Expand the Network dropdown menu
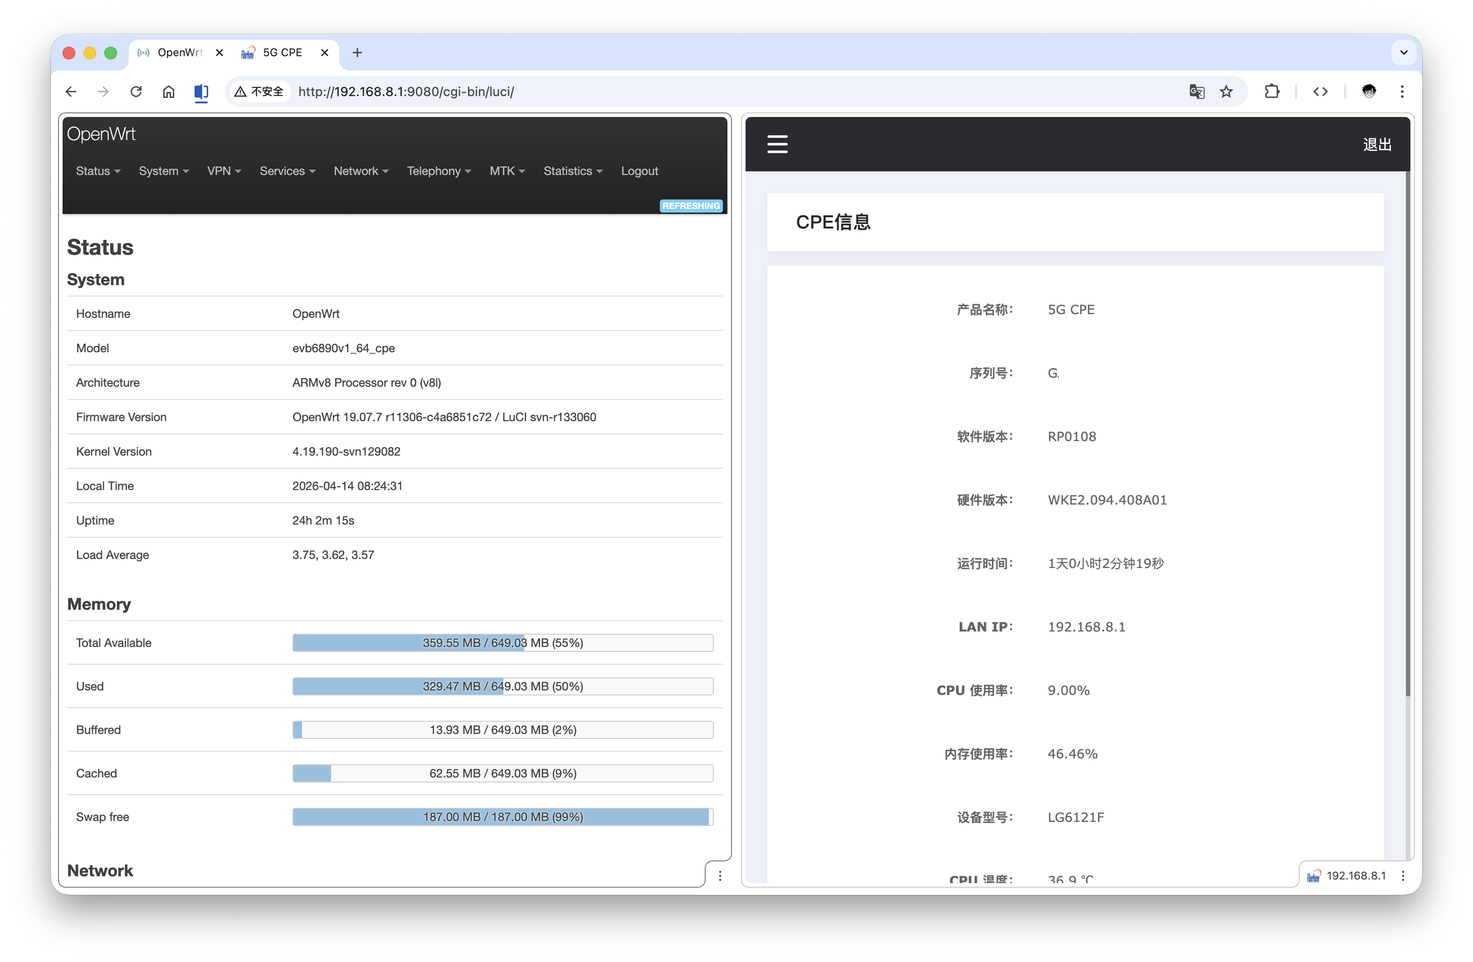 click(x=361, y=171)
